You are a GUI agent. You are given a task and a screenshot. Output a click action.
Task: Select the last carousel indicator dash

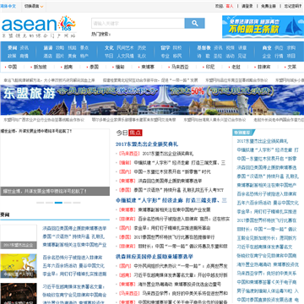coord(77,203)
